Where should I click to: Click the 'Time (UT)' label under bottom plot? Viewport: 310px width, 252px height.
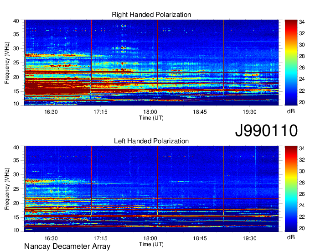[x=151, y=244]
